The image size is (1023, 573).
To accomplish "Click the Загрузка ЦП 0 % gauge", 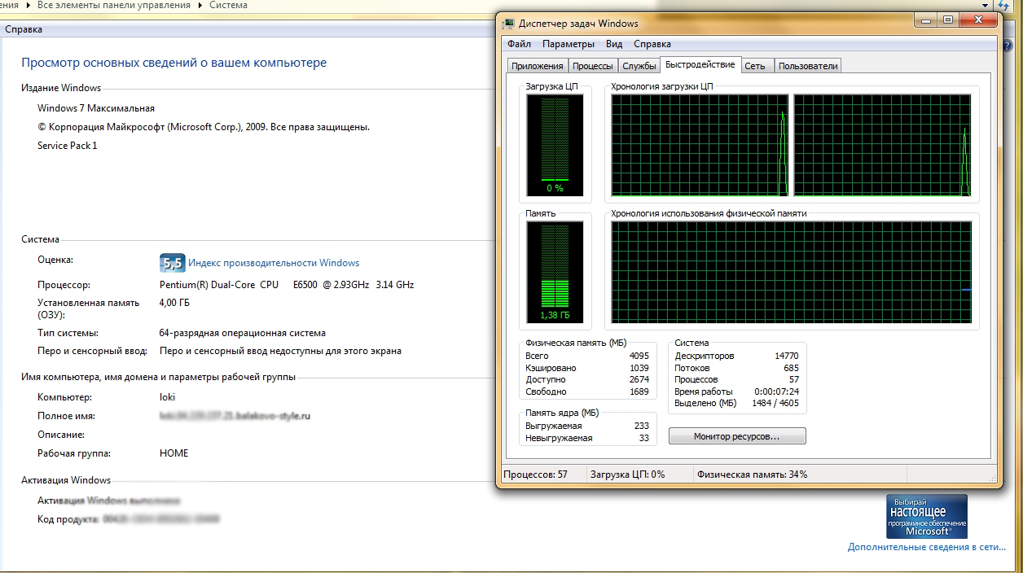I will coord(555,145).
